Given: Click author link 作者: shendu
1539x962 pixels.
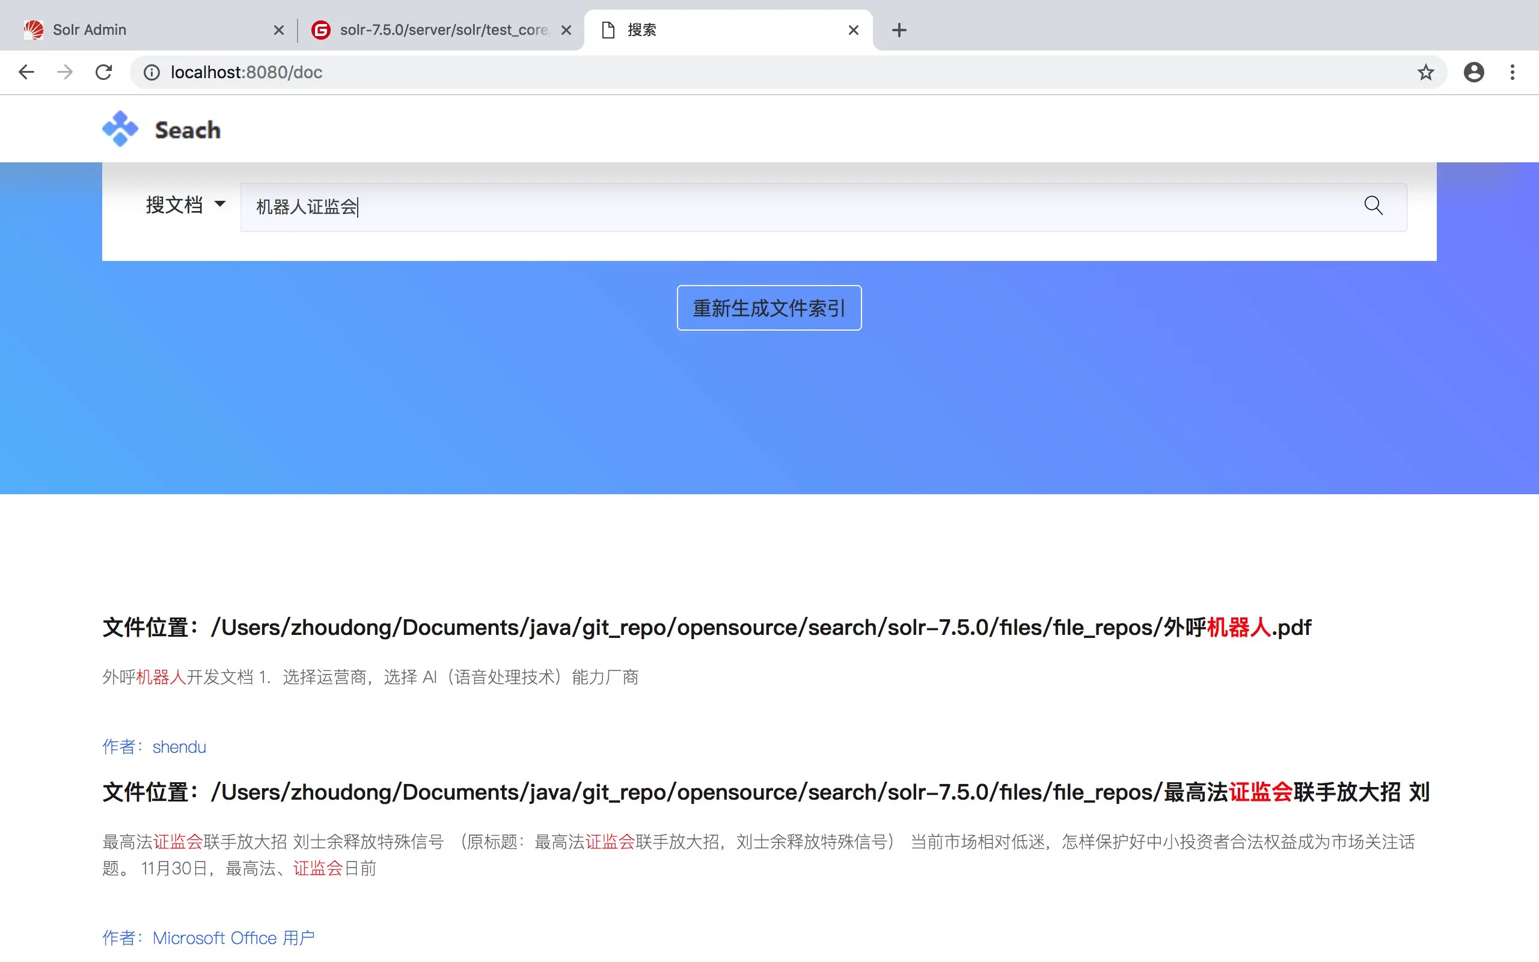Looking at the screenshot, I should click(155, 747).
